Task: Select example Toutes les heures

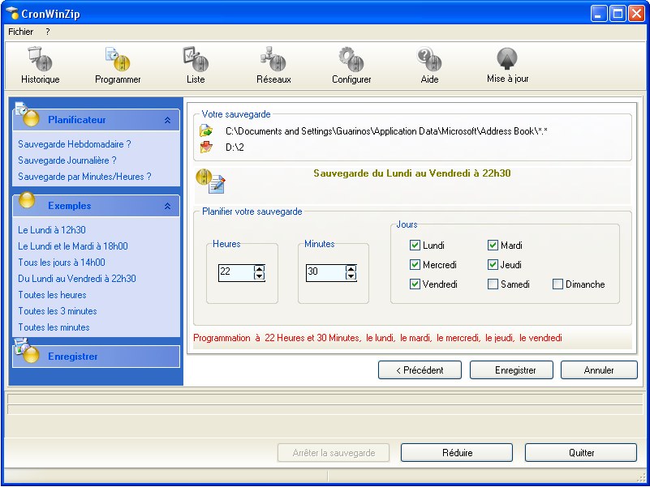Action: pyautogui.click(x=52, y=295)
